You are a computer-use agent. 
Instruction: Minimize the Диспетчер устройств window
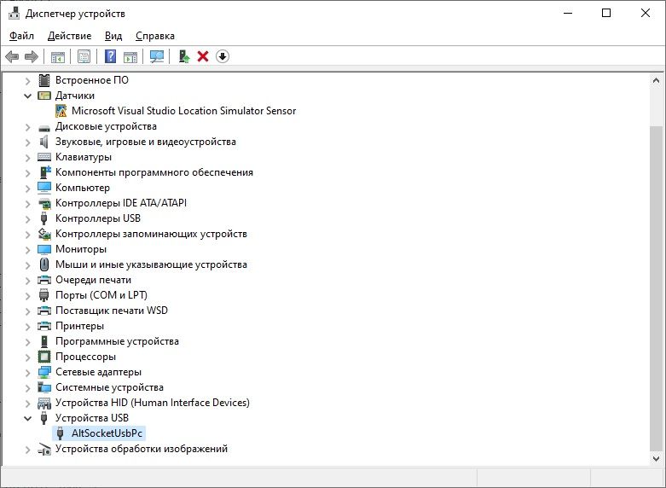pos(568,13)
